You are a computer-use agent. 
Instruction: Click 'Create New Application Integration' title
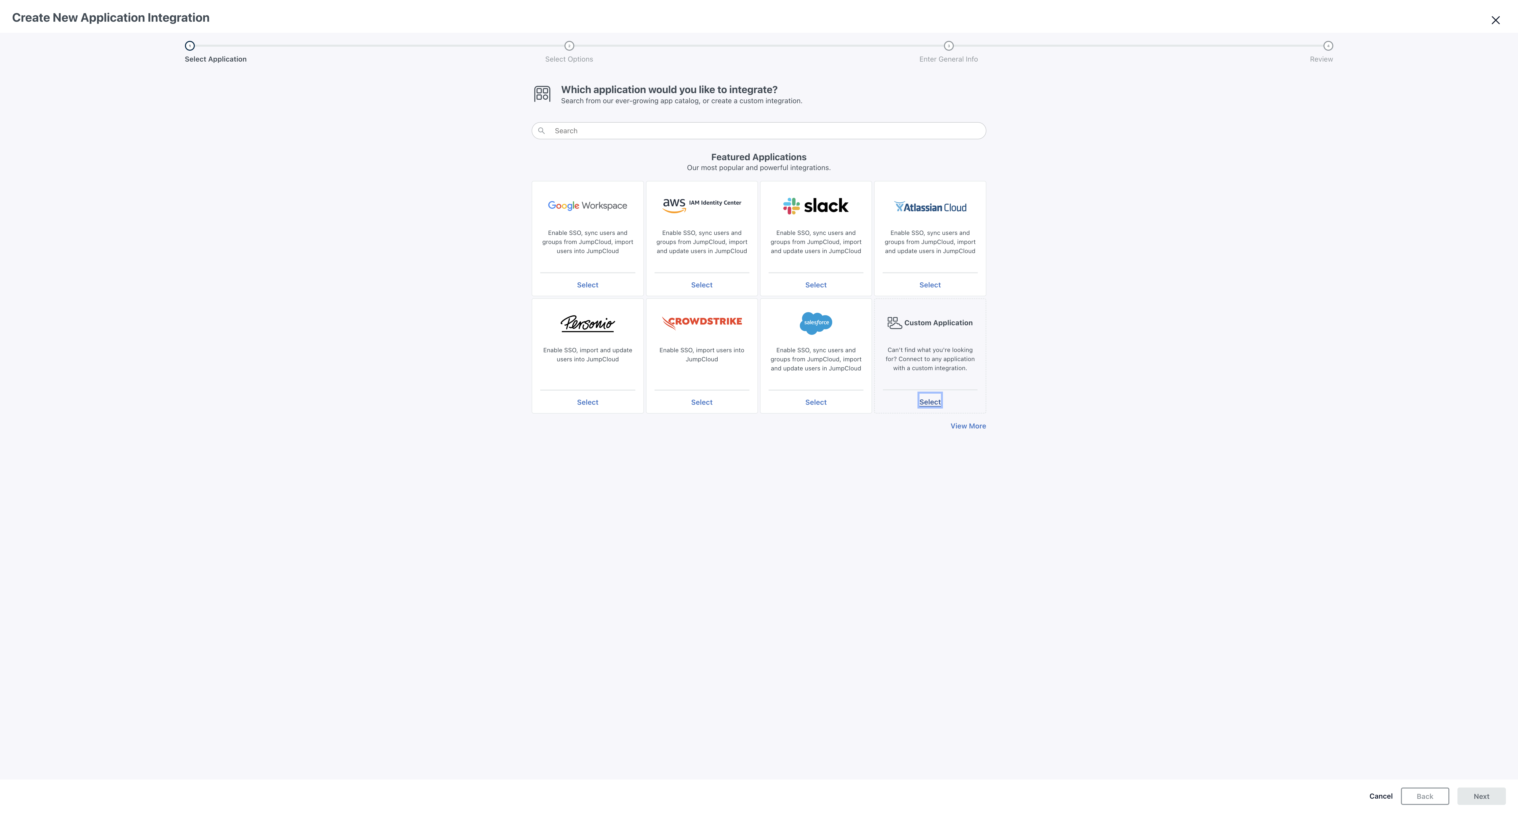pyautogui.click(x=111, y=18)
